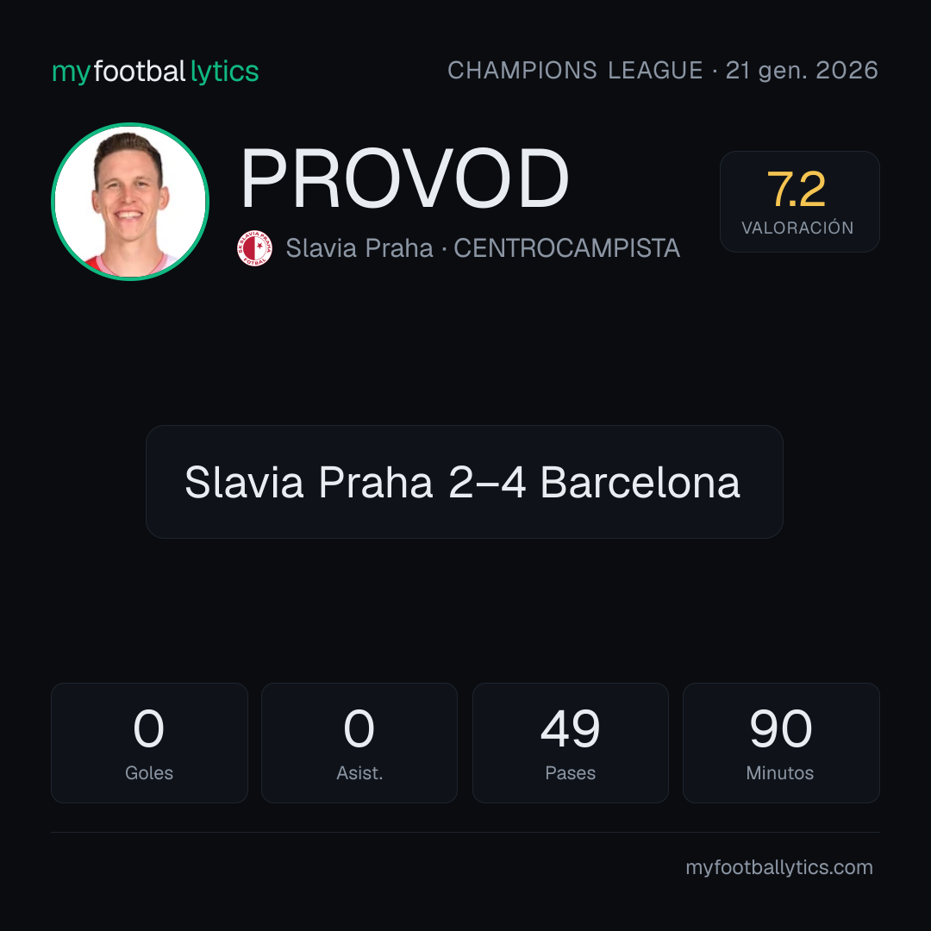This screenshot has height=931, width=931.
Task: Click the CENTROCAMPISTA position label
Action: coord(566,248)
